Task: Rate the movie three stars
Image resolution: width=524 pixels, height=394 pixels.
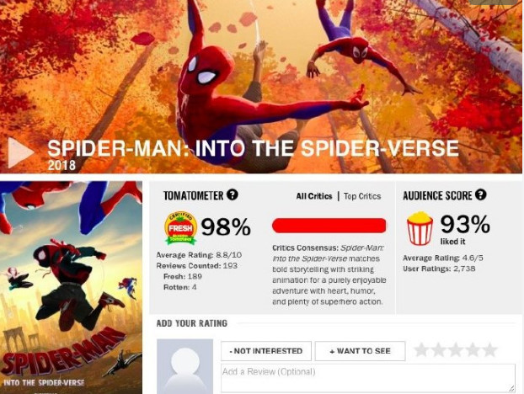Action: coord(456,350)
